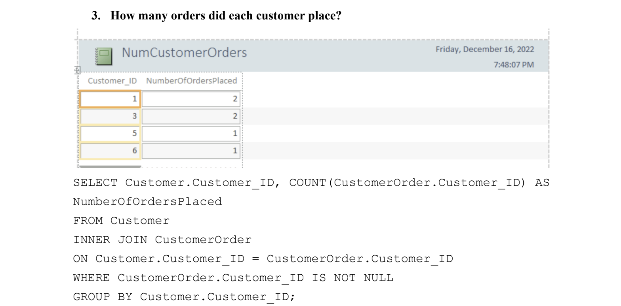Click the orders count field for customer 6

(x=190, y=151)
